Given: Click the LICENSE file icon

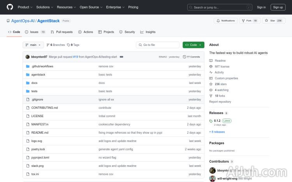Looking at the screenshot, I should [x=28, y=116].
